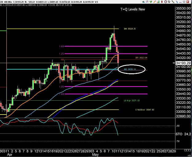Click the 35530.00 price axis value
The height and width of the screenshot is (157, 192).
point(183,8)
